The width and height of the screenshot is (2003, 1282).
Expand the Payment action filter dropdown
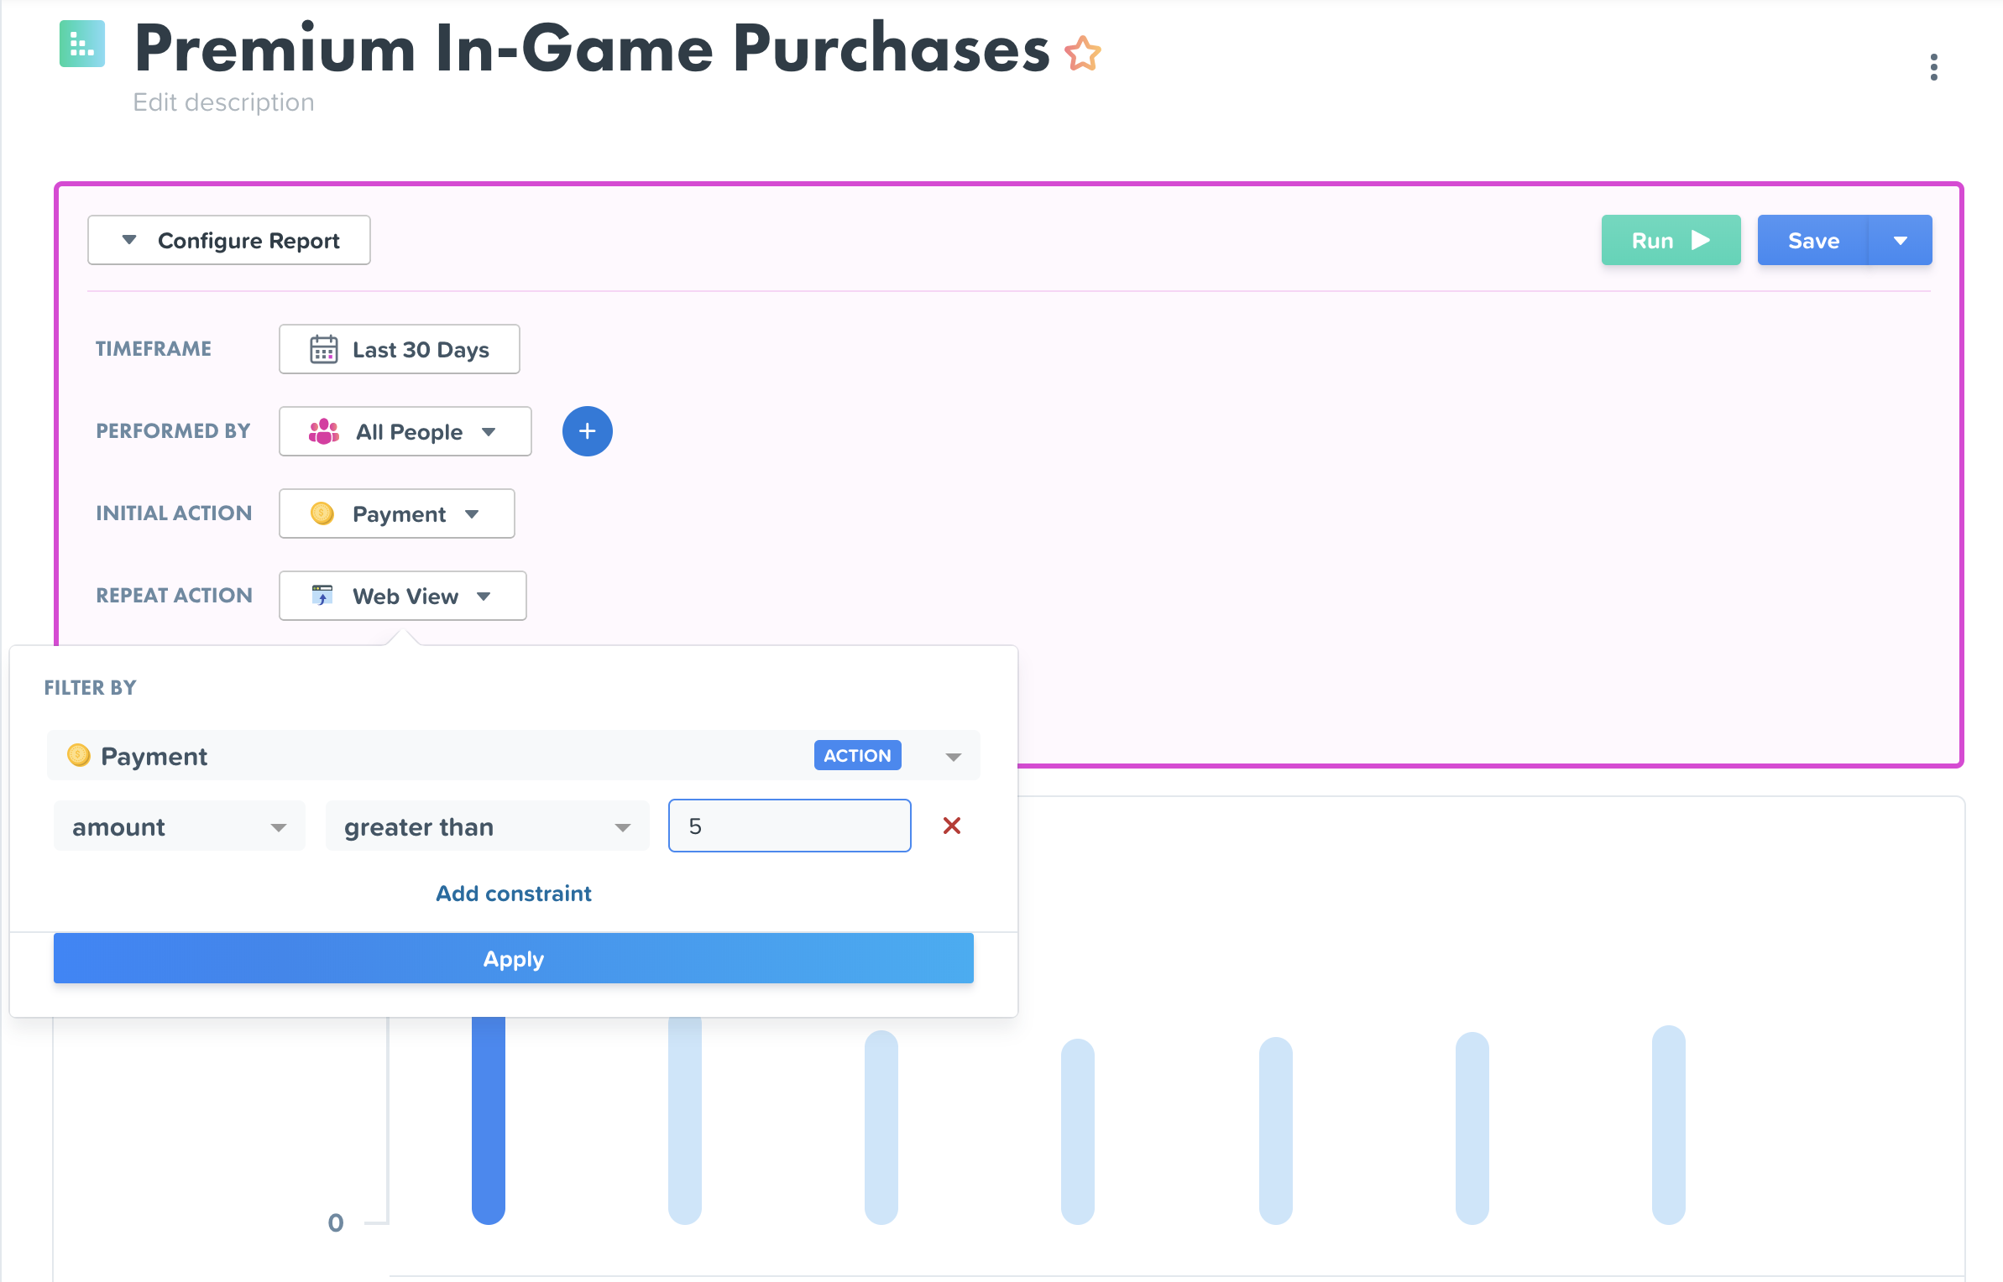(x=953, y=756)
